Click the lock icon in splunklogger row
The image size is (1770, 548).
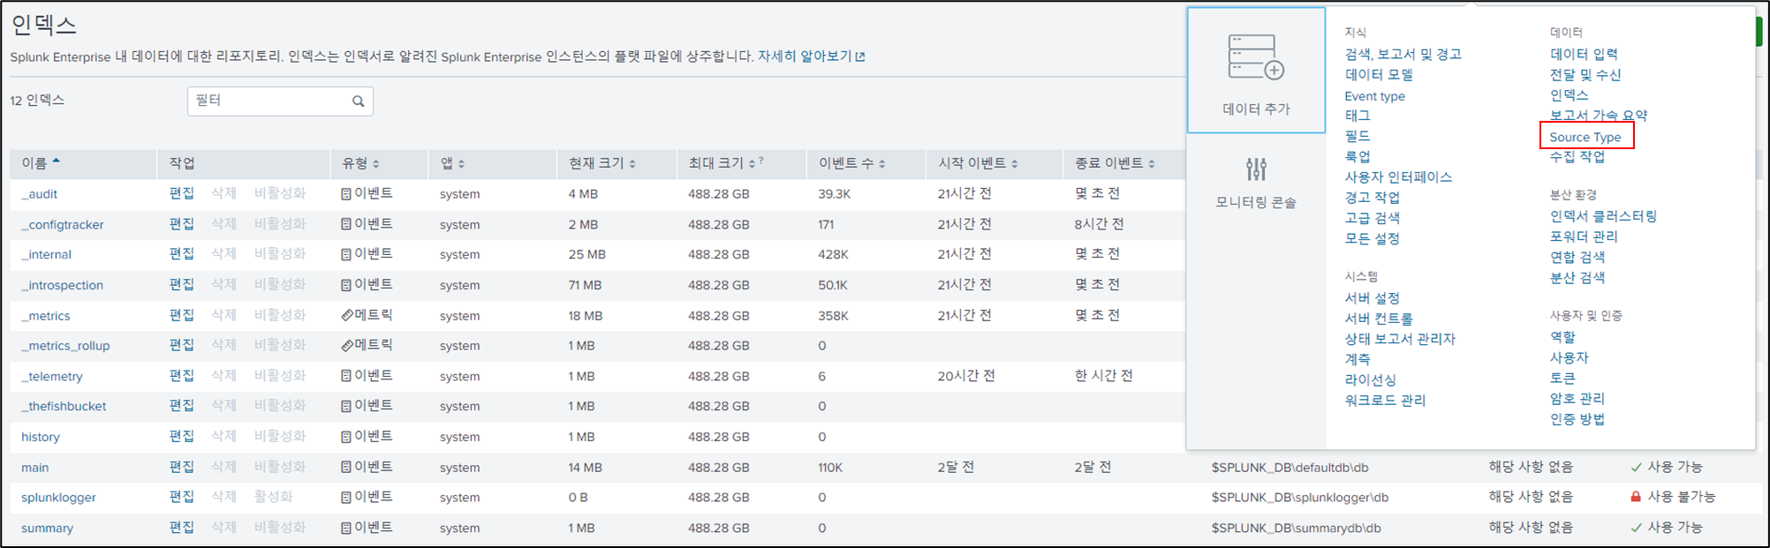[x=1636, y=497]
